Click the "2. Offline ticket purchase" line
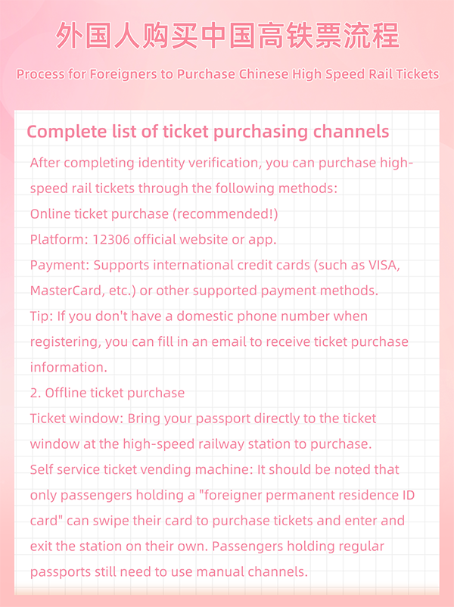This screenshot has height=607, width=454. click(107, 393)
